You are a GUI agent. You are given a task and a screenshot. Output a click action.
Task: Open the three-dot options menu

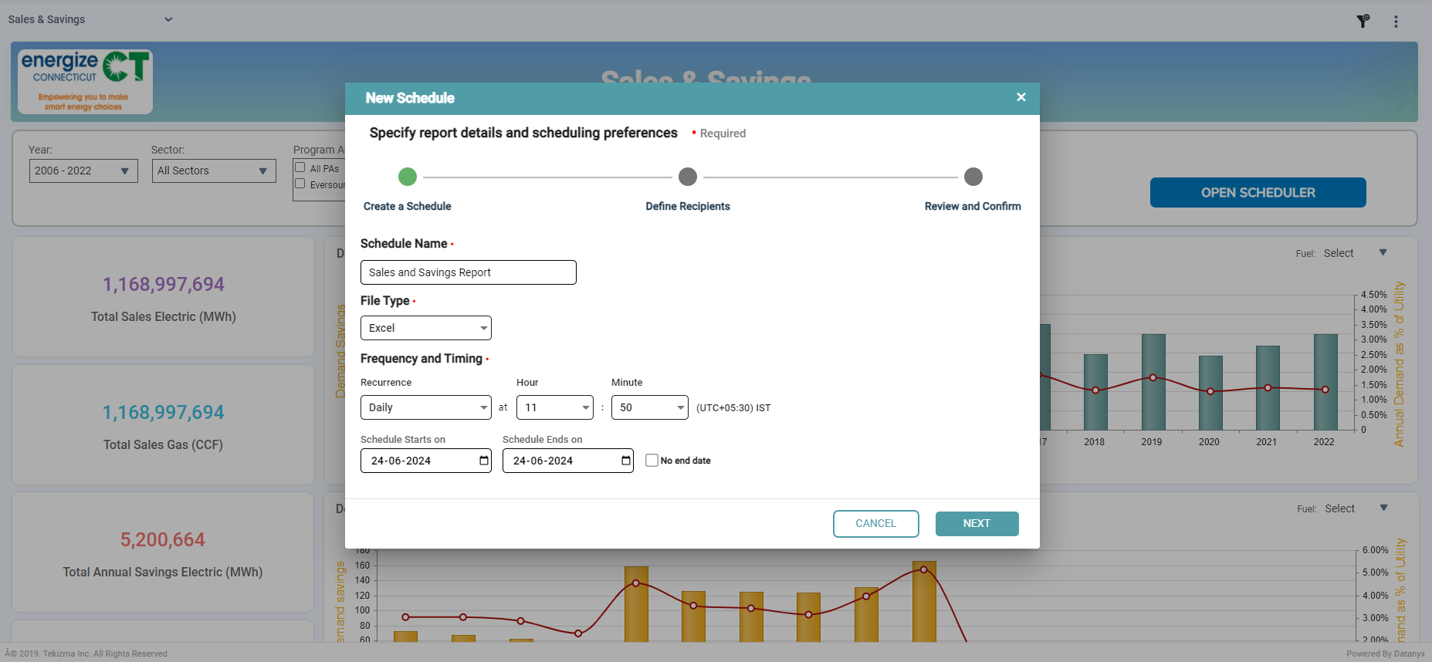1396,22
